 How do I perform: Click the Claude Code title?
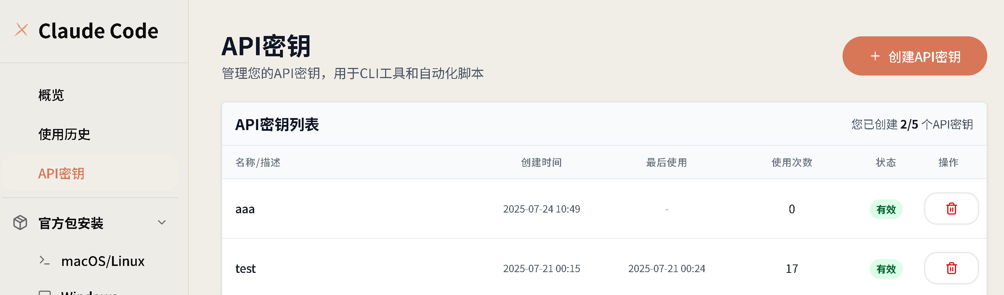click(x=98, y=31)
